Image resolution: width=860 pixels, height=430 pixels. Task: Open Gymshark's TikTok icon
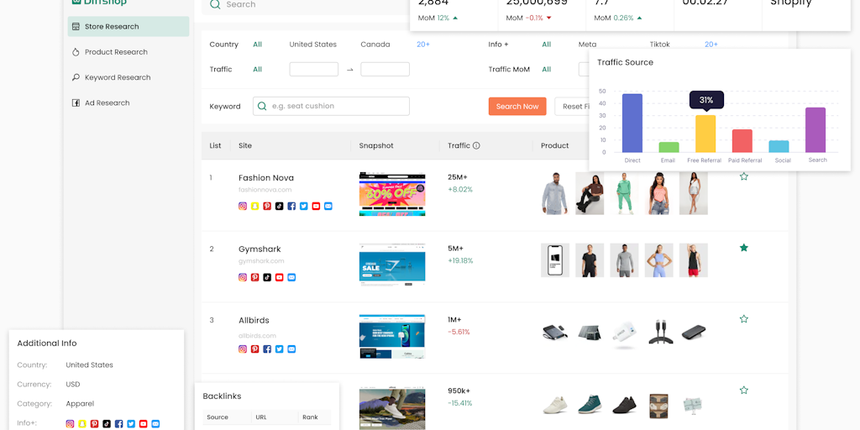[267, 277]
